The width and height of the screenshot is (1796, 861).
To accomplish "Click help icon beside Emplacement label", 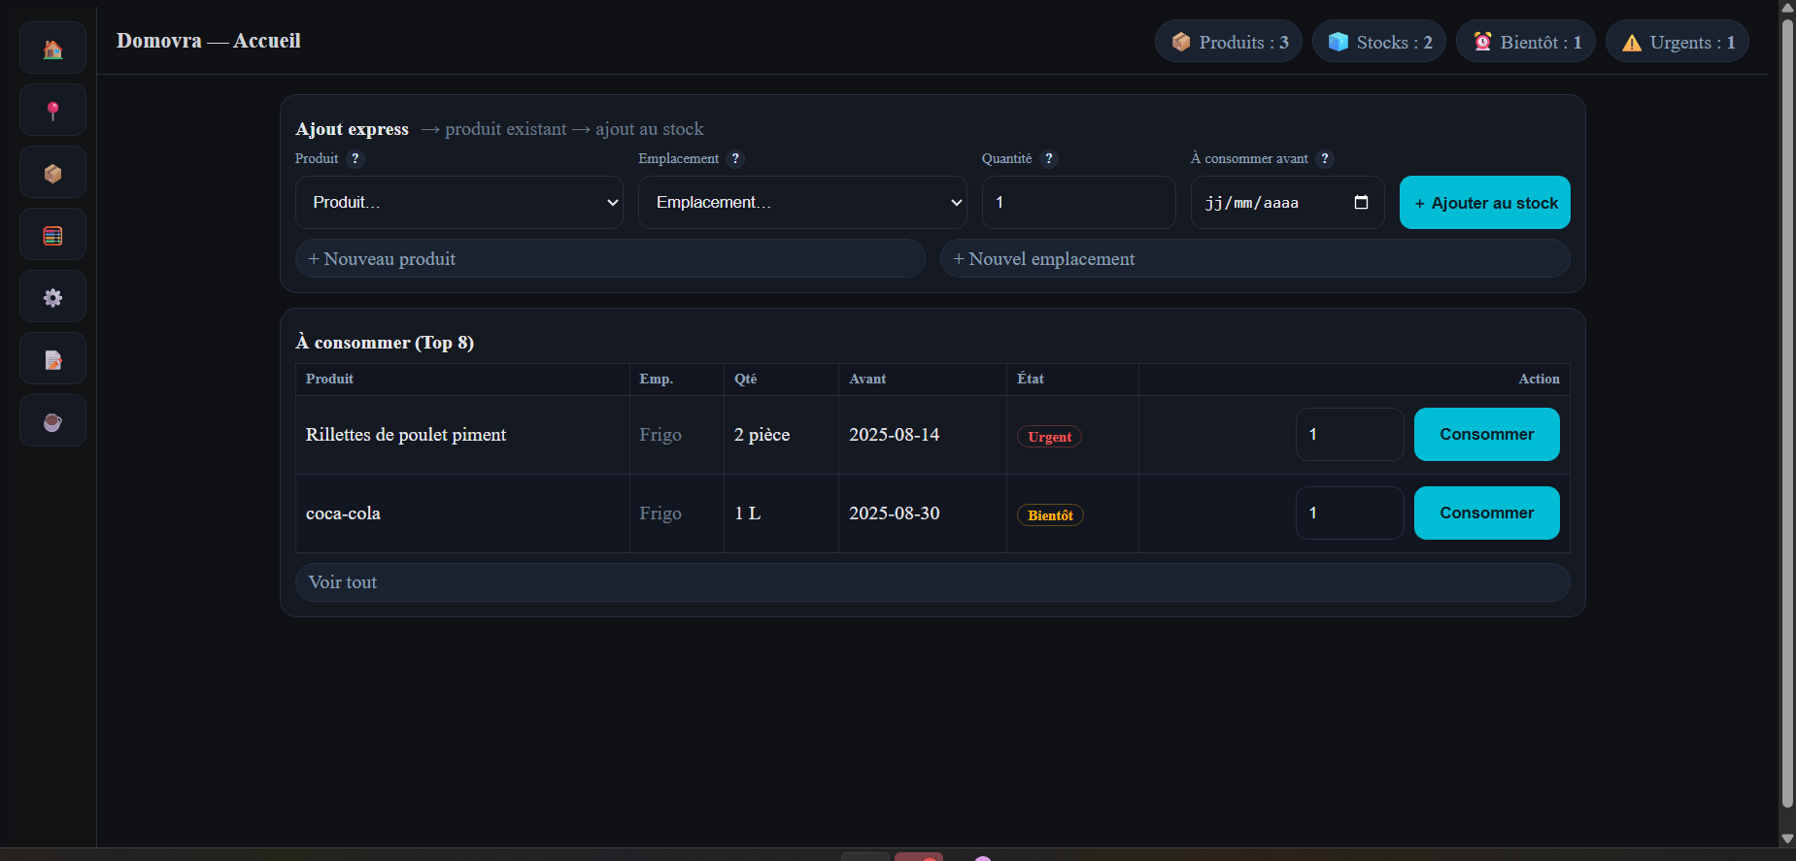I will 735,159.
